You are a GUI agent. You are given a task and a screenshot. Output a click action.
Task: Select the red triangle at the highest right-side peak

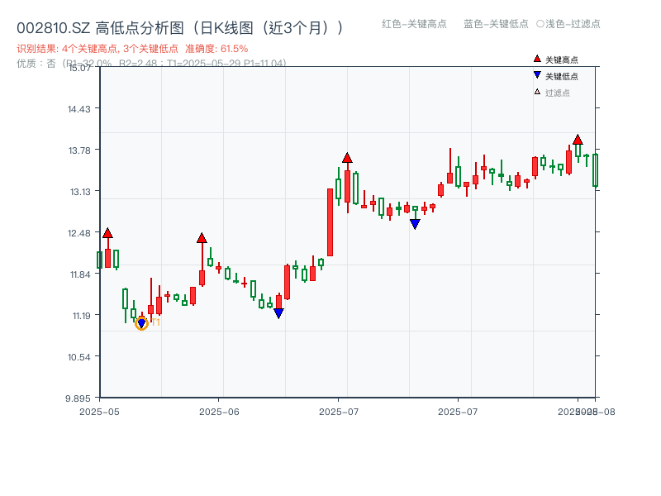[577, 139]
